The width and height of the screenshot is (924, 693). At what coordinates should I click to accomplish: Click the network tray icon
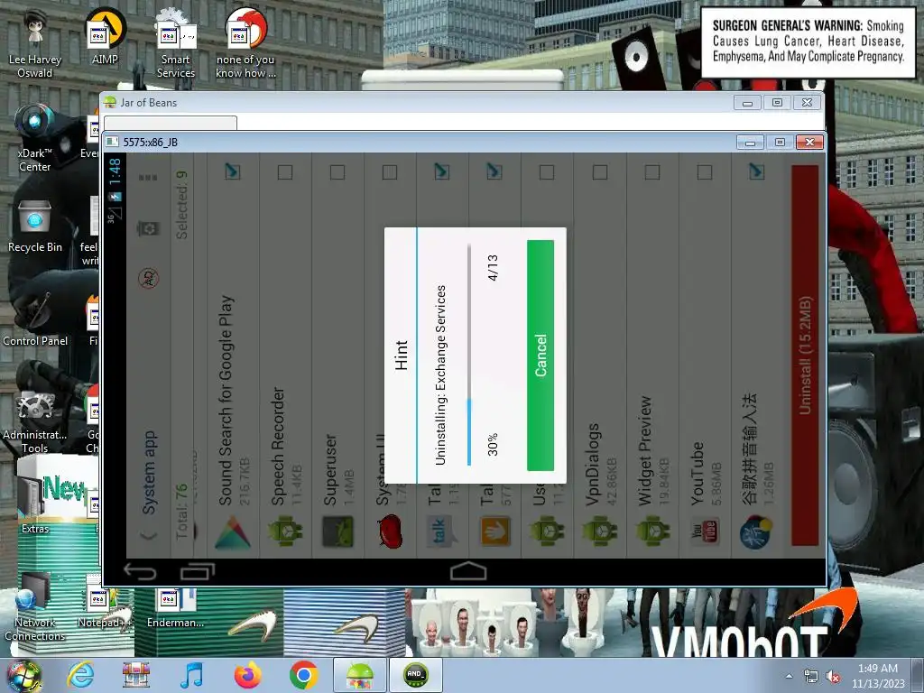click(x=811, y=677)
